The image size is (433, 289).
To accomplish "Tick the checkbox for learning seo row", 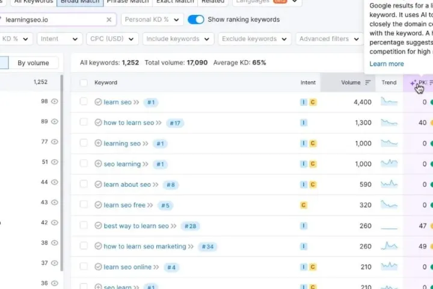I will (x=84, y=143).
